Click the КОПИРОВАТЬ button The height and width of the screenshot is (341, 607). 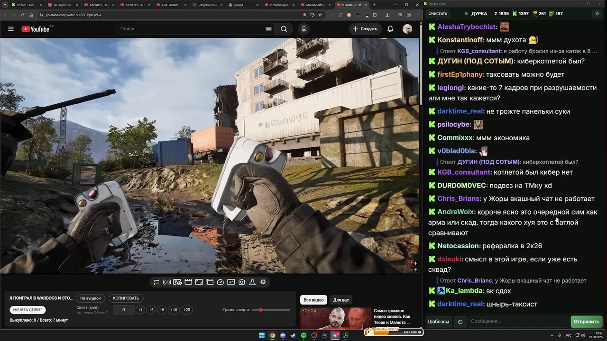[x=126, y=298]
